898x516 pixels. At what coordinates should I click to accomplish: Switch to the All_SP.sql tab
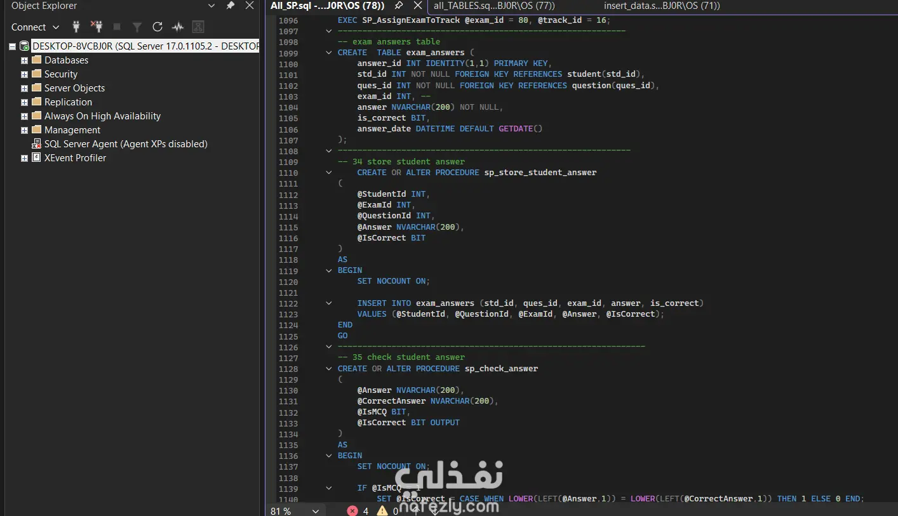tap(327, 6)
